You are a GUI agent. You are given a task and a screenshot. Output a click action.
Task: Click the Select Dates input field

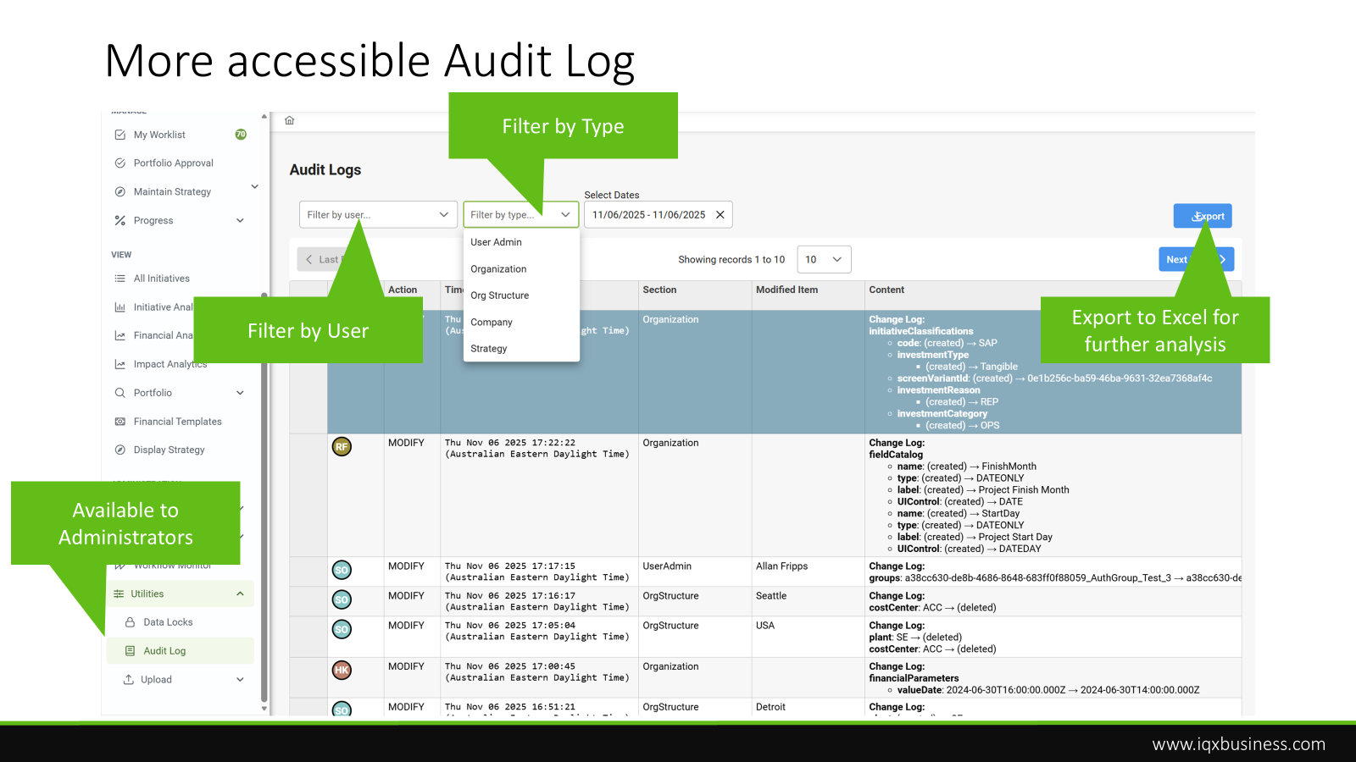coord(648,215)
